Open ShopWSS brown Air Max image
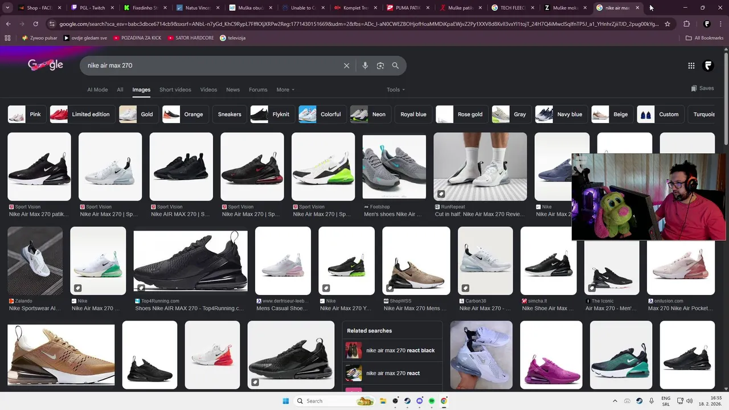 click(x=416, y=261)
